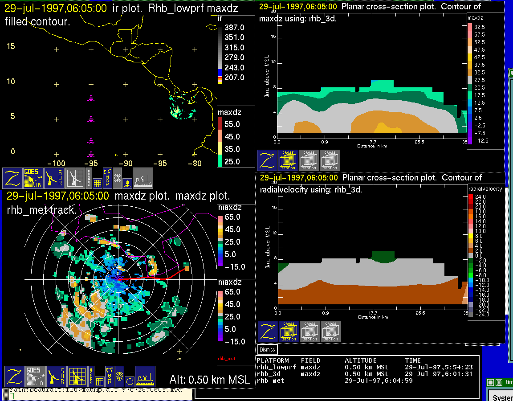Enable the last grey CROSS SECTION icon under the radial velocity plot
513x401 pixels.
tap(331, 331)
